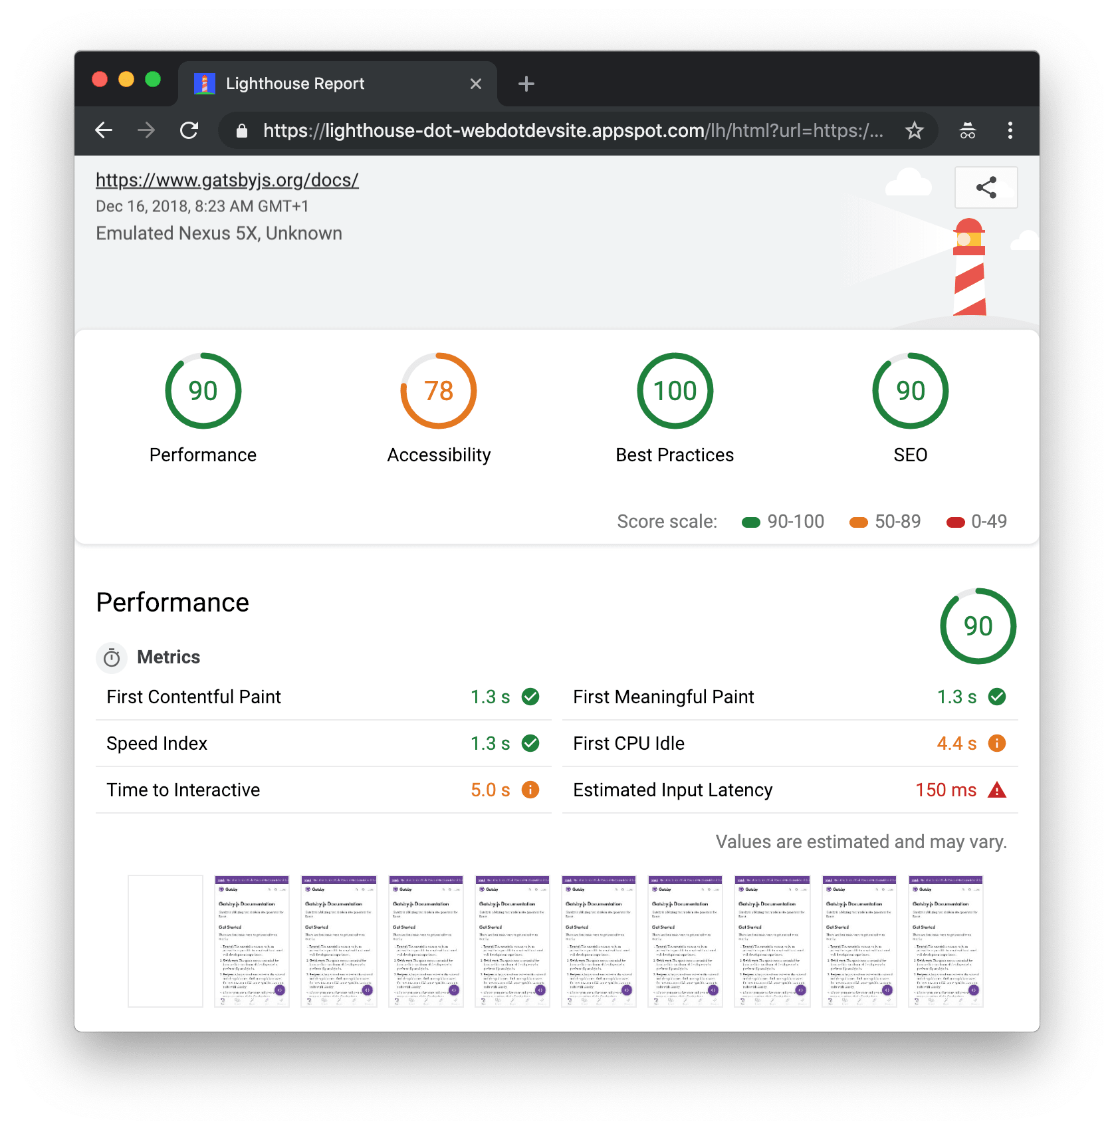
Task: Open Chrome's three-dot menu
Action: 1010,130
